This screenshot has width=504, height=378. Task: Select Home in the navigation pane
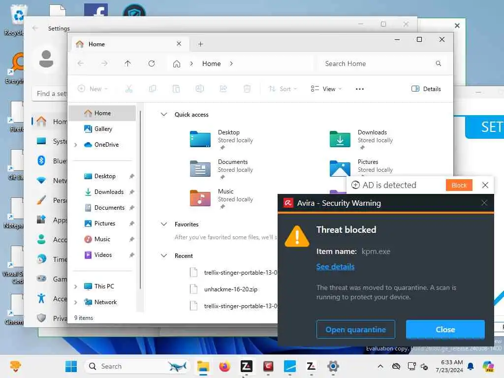102,113
